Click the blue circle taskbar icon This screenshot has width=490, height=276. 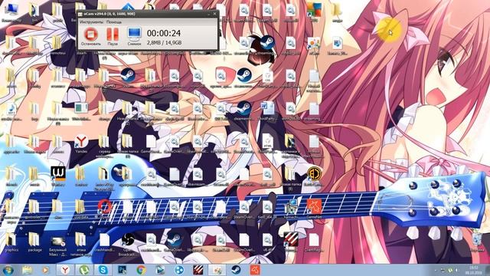tap(178, 270)
